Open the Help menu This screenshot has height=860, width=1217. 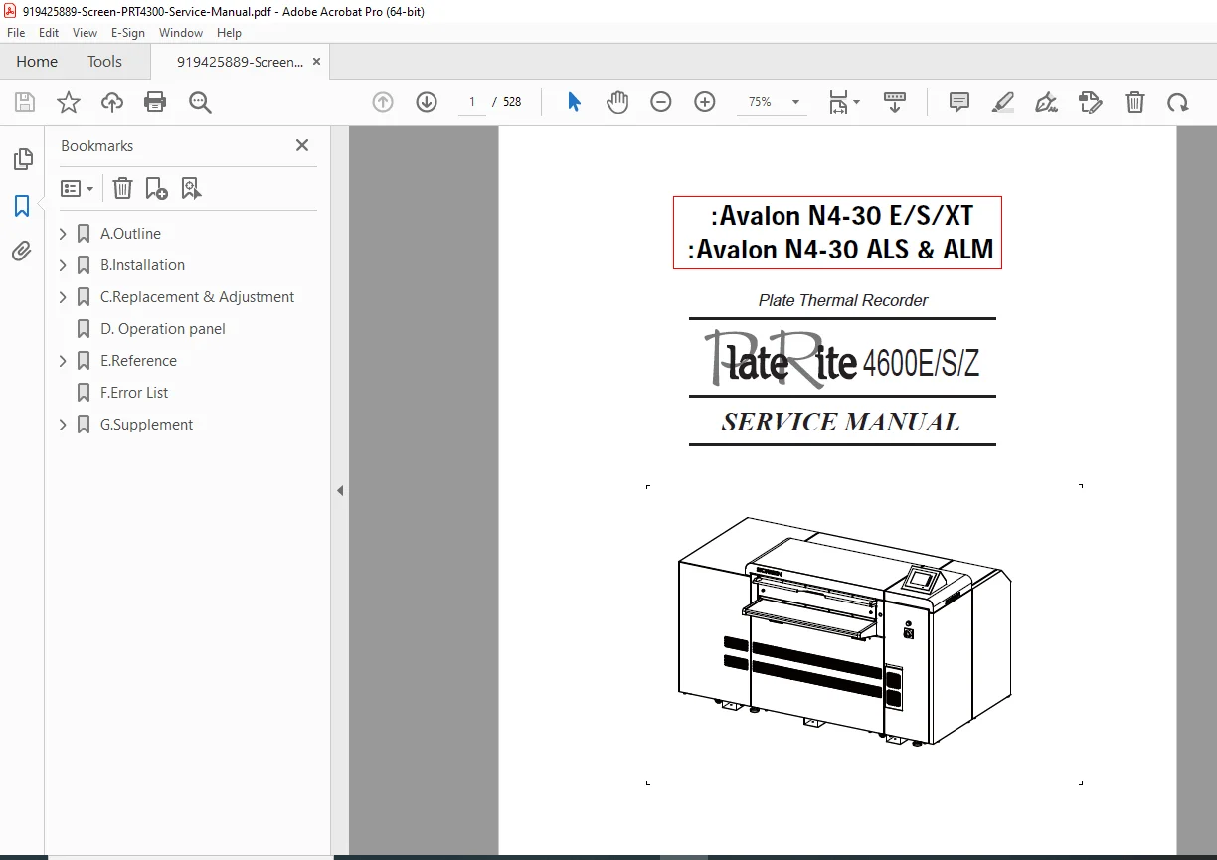pos(230,33)
